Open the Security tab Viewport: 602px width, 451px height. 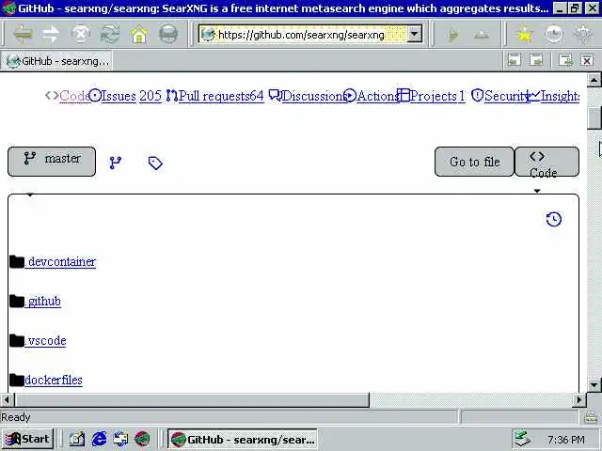coord(500,96)
